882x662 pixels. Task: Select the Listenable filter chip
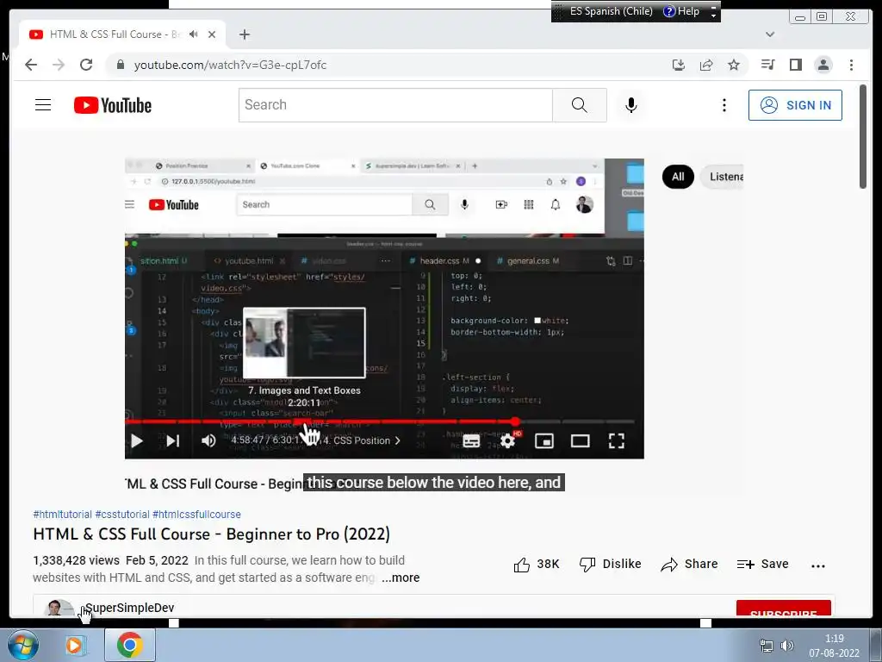(723, 177)
